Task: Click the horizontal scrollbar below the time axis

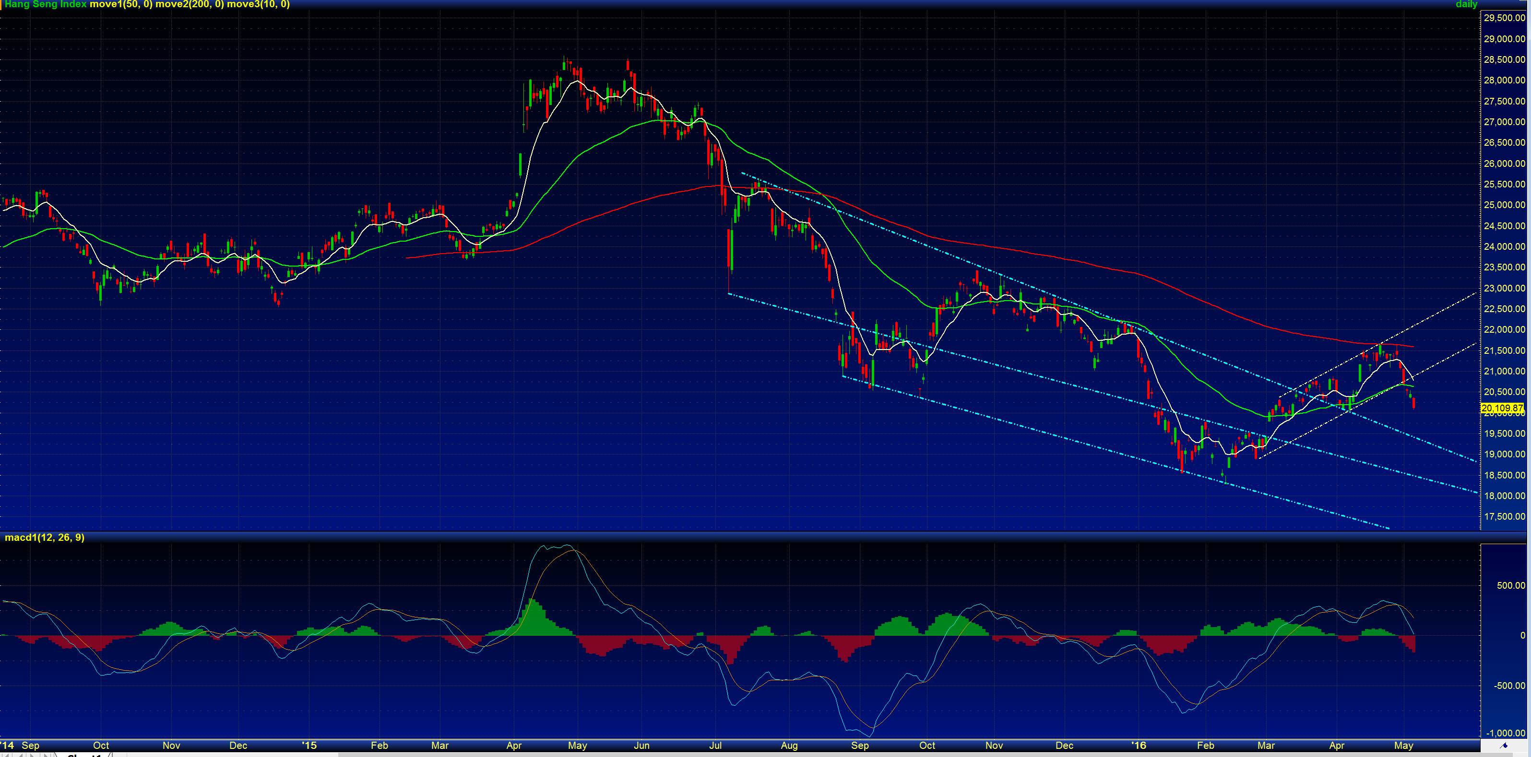Action: (772, 755)
